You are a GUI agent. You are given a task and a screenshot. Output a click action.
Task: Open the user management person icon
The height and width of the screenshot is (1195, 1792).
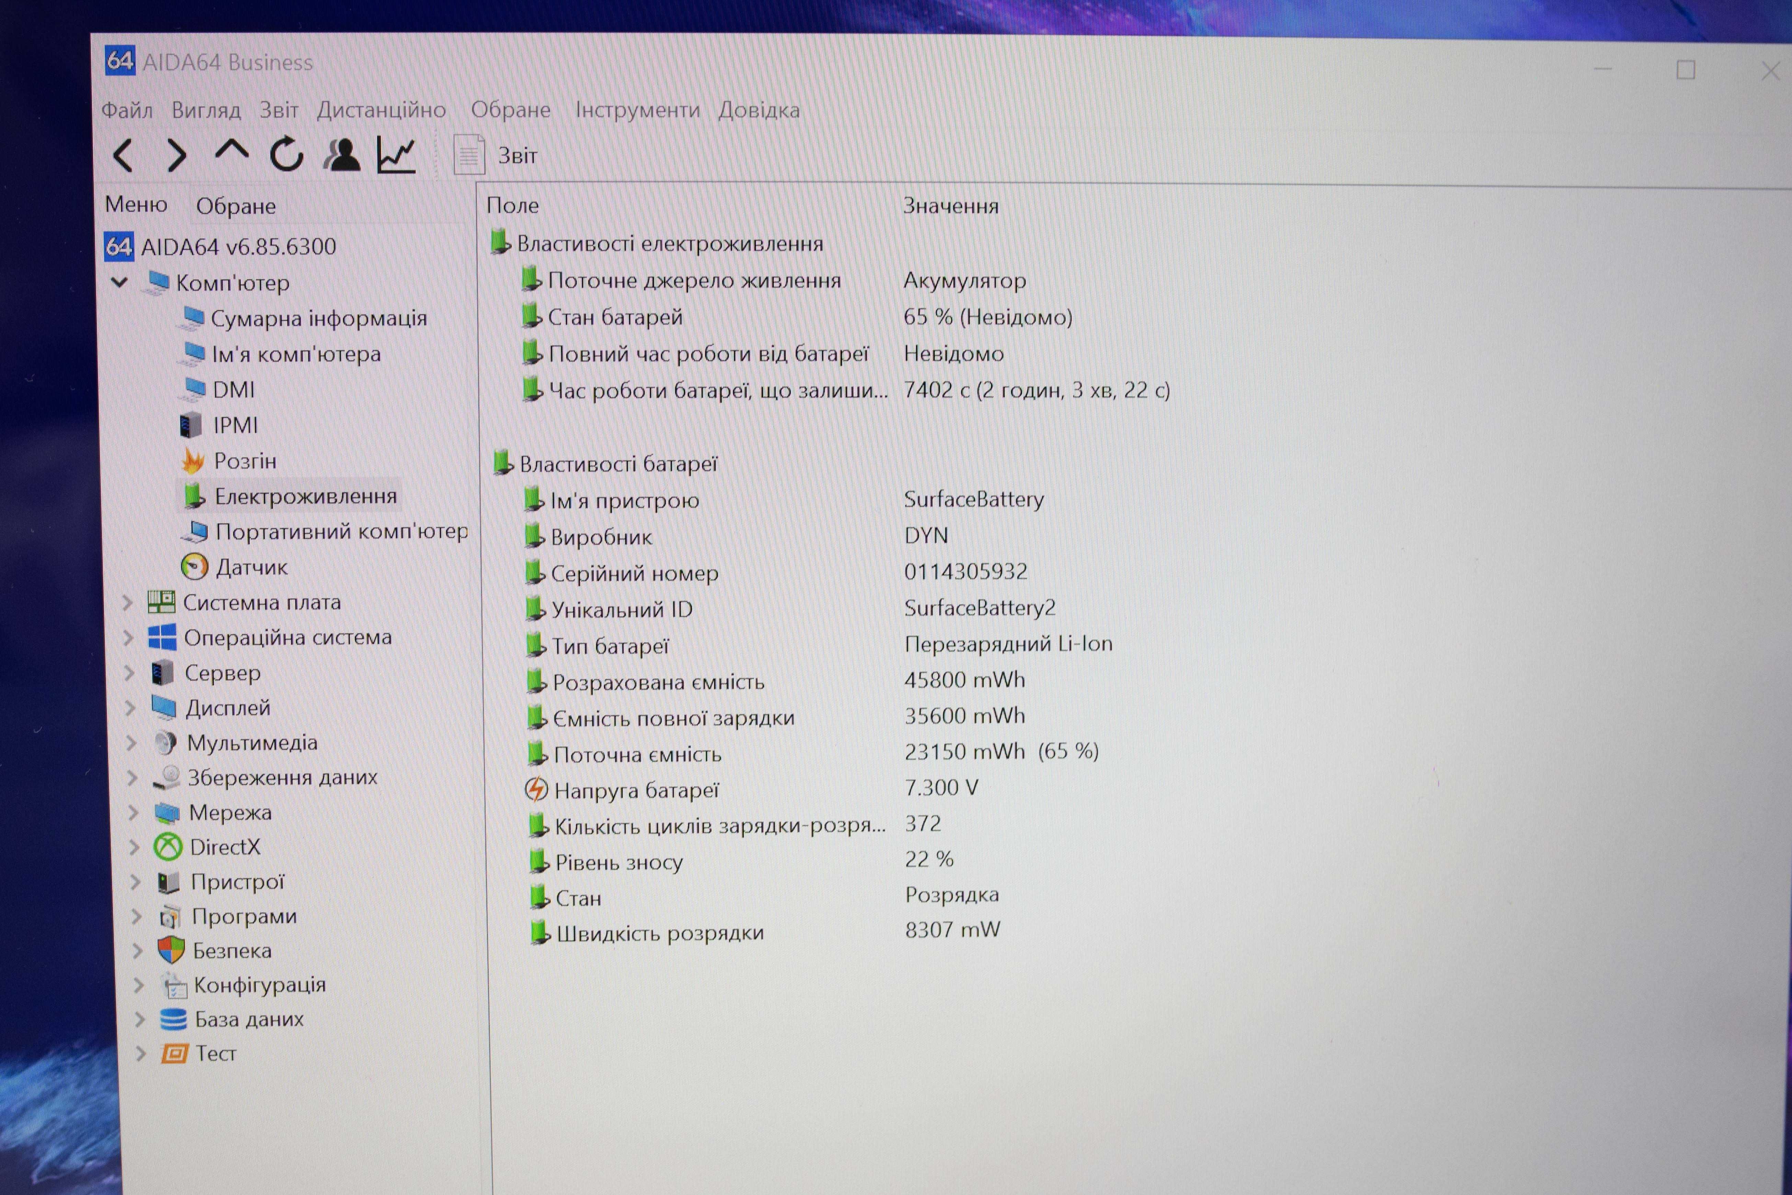pos(341,155)
